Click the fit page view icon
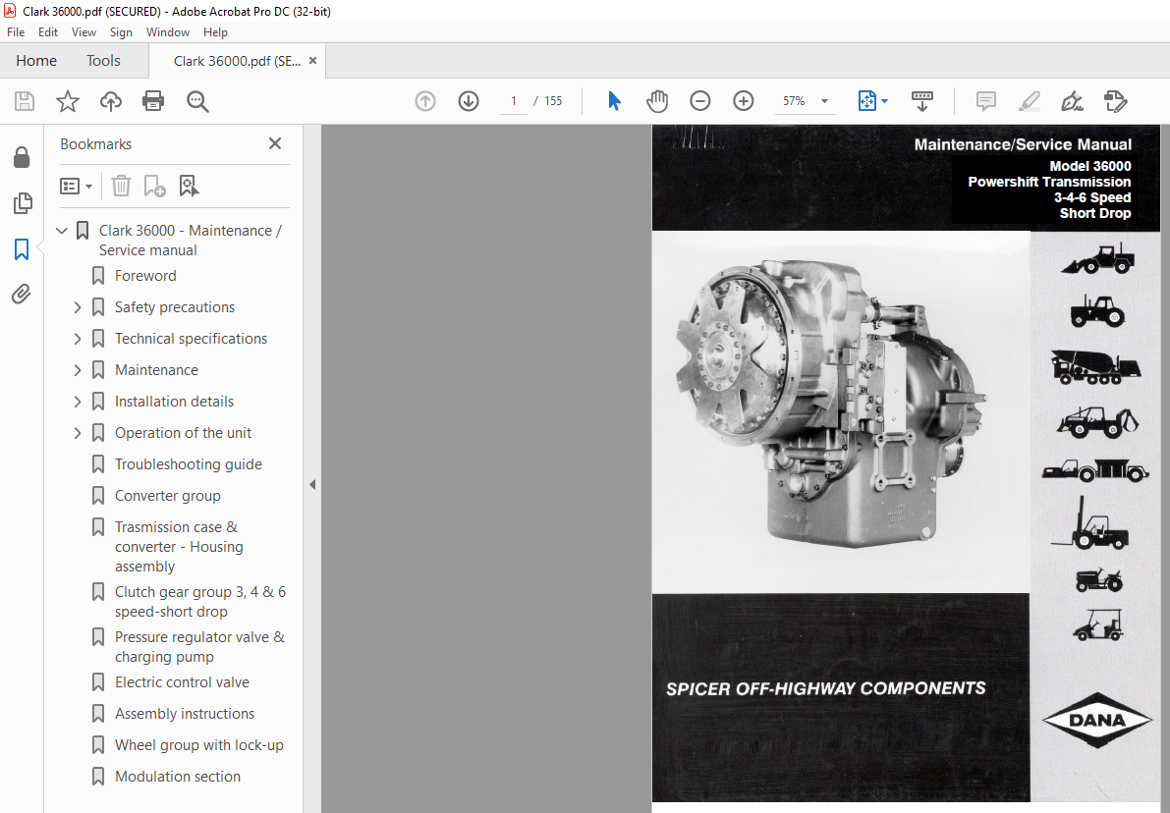 (x=867, y=101)
